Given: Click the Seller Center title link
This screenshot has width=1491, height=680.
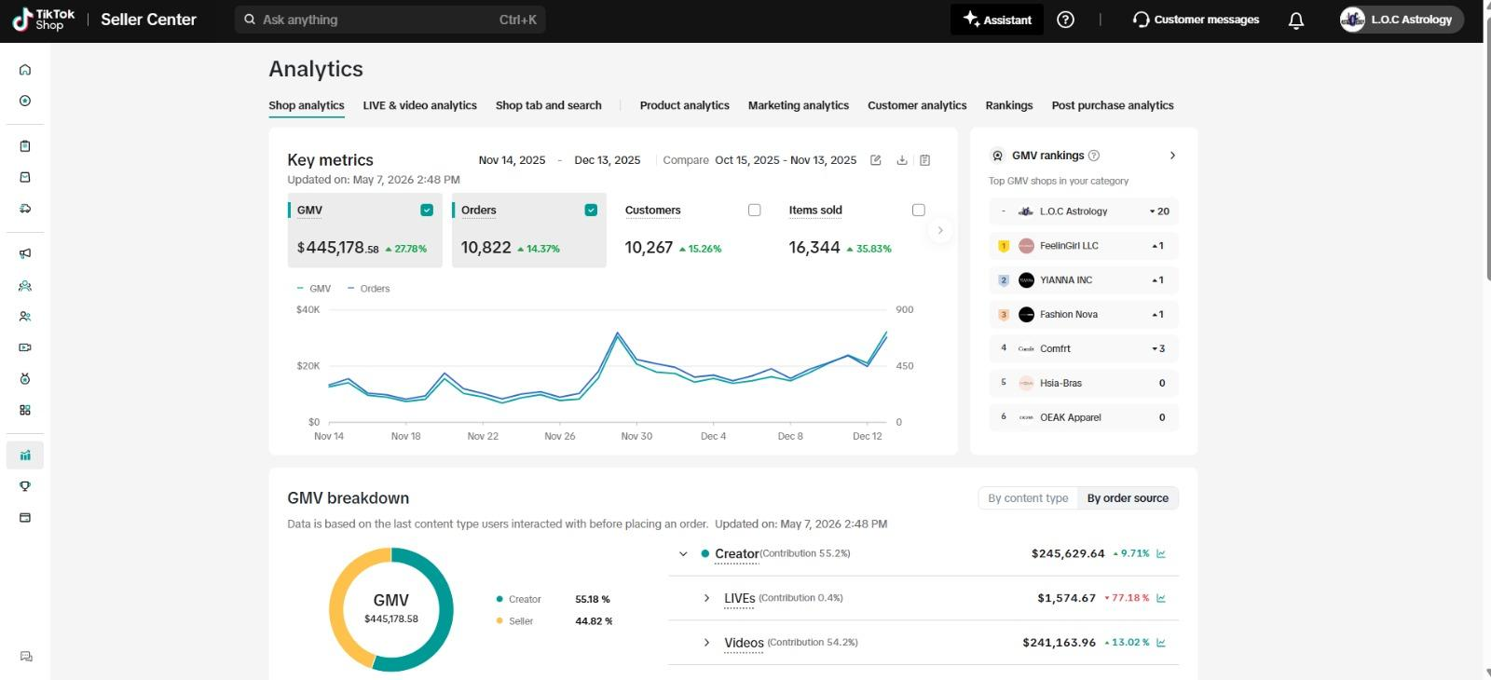Looking at the screenshot, I should click(148, 20).
